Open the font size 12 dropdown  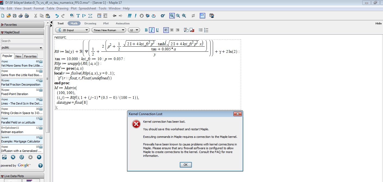[134, 30]
